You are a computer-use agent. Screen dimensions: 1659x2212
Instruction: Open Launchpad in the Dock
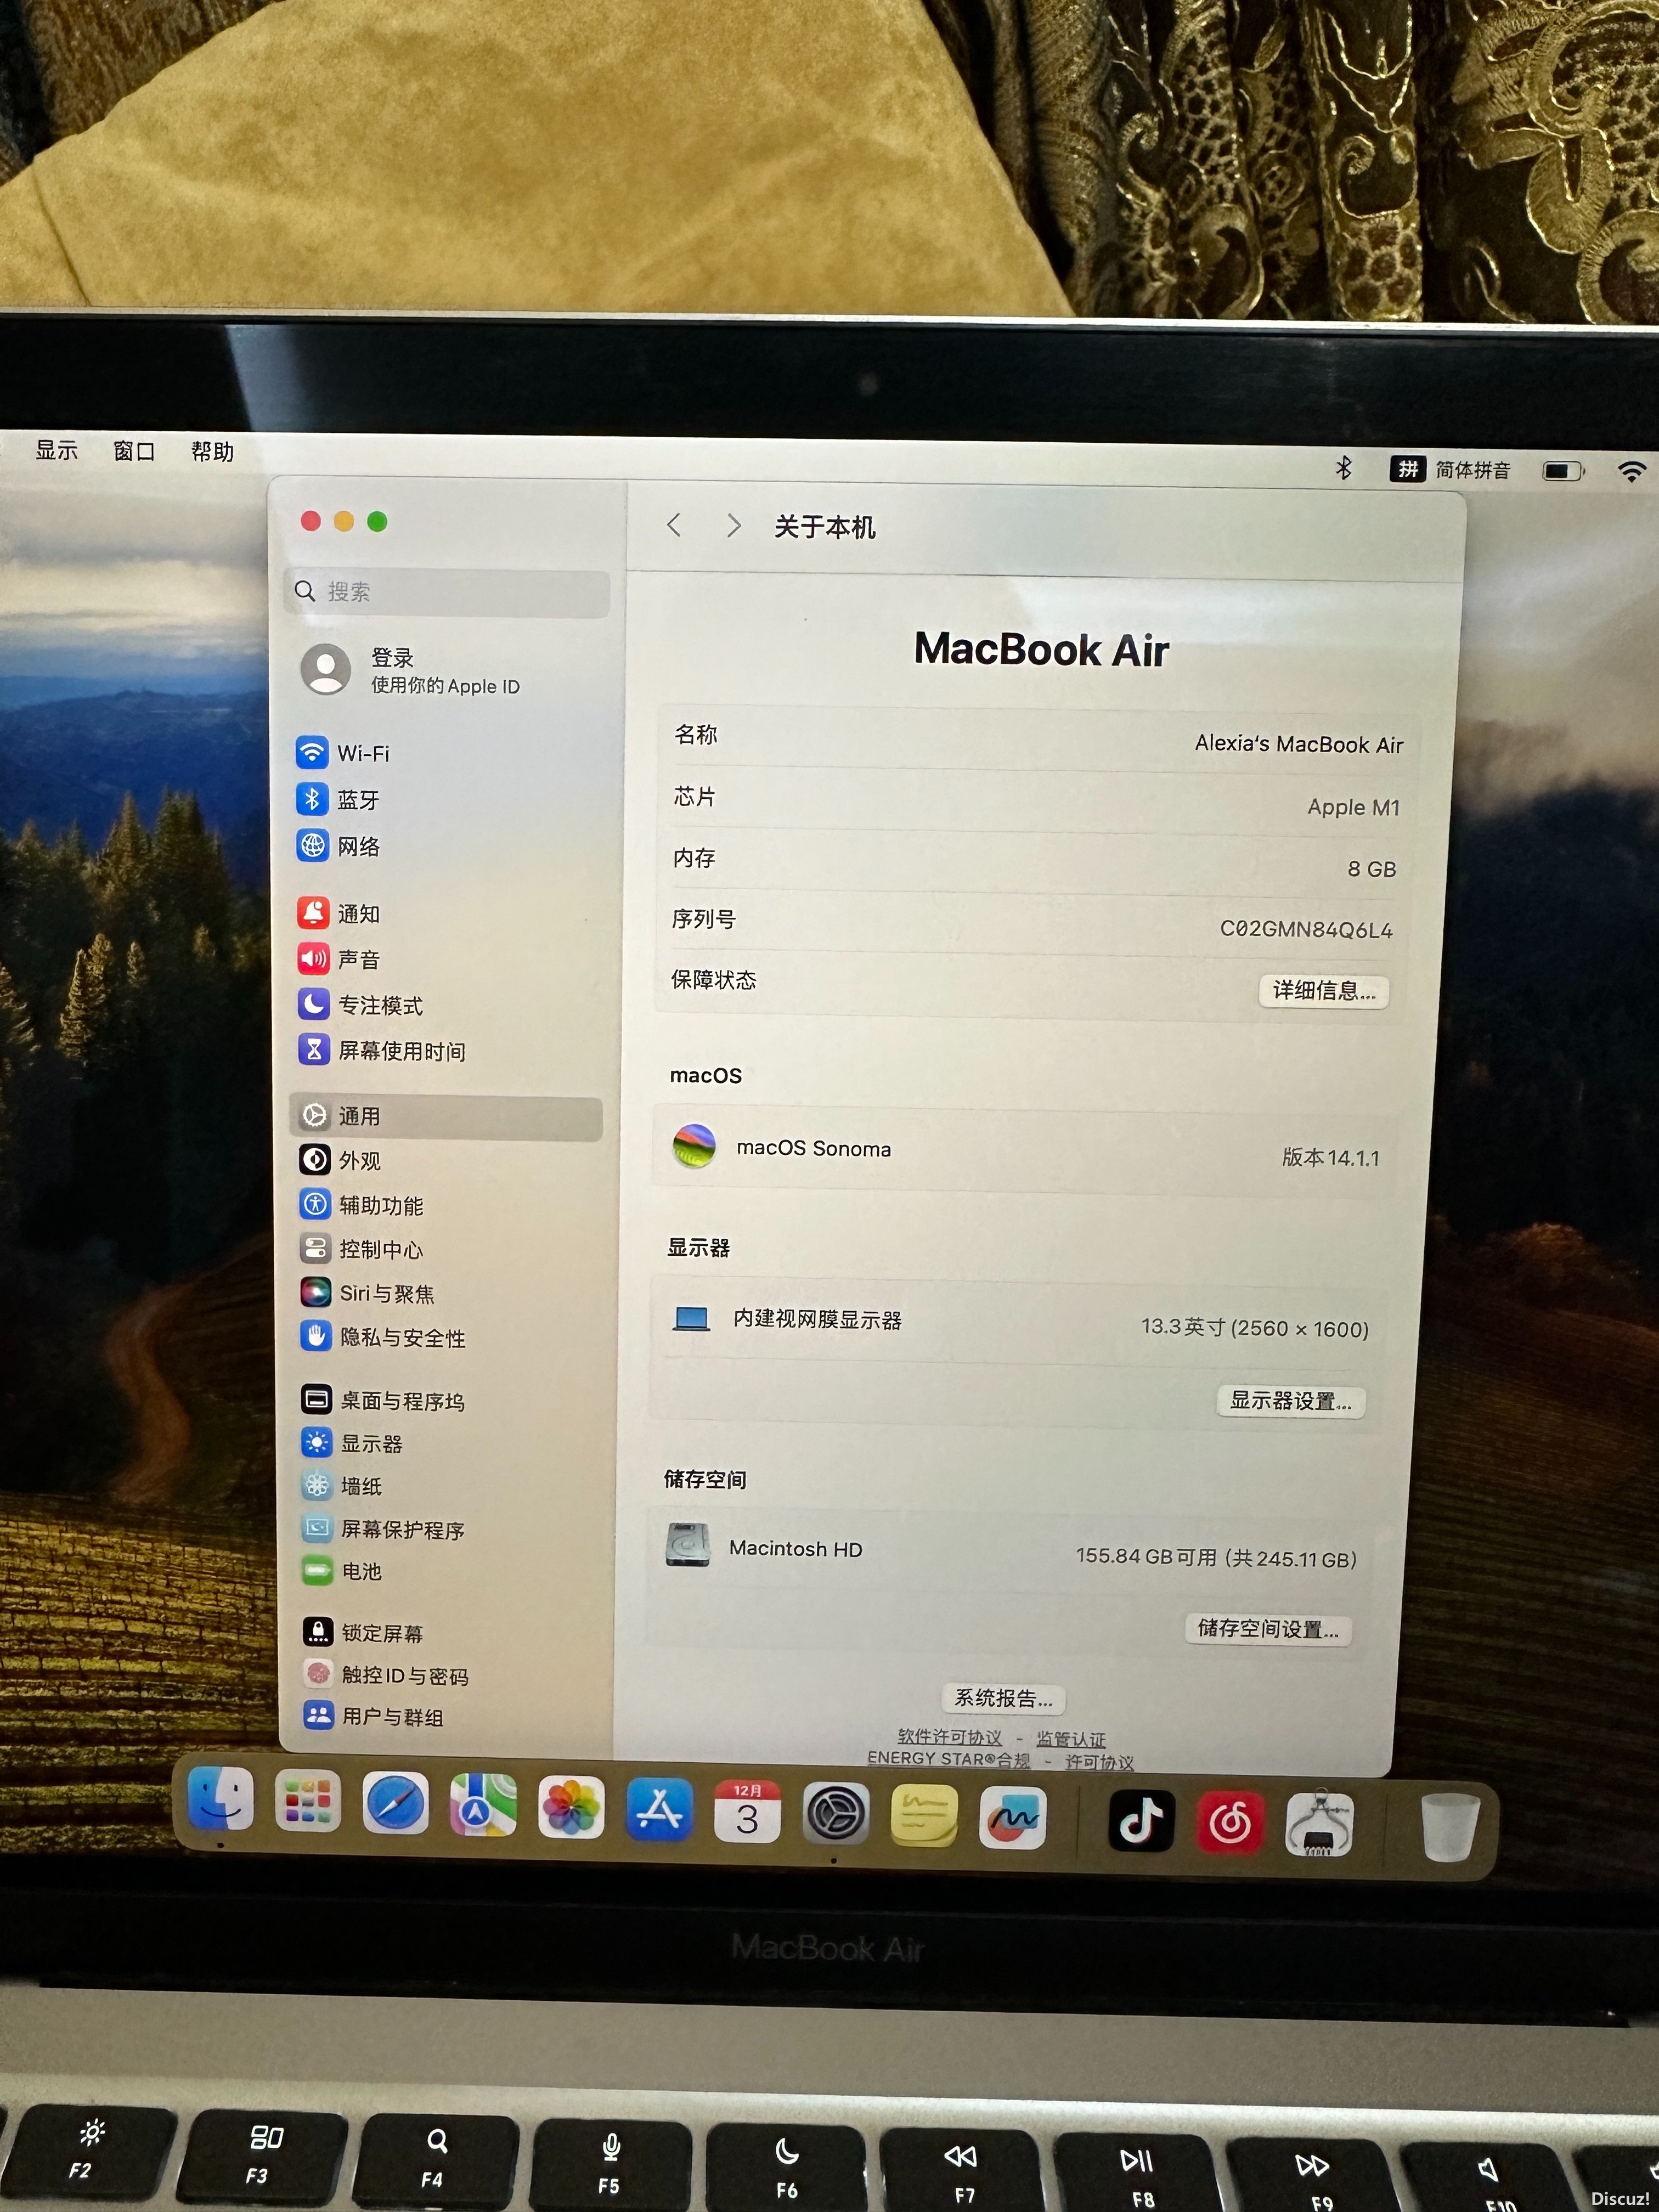pos(308,1802)
